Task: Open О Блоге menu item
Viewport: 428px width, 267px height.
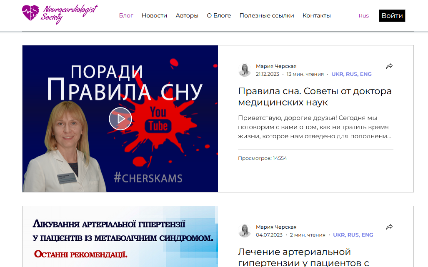Action: [x=219, y=15]
